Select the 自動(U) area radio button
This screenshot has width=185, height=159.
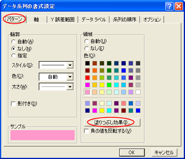[x=87, y=41]
